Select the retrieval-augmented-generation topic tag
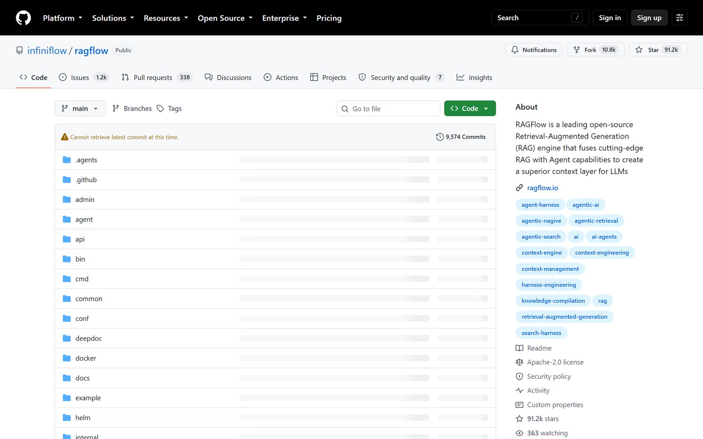The image size is (703, 439). 565,317
